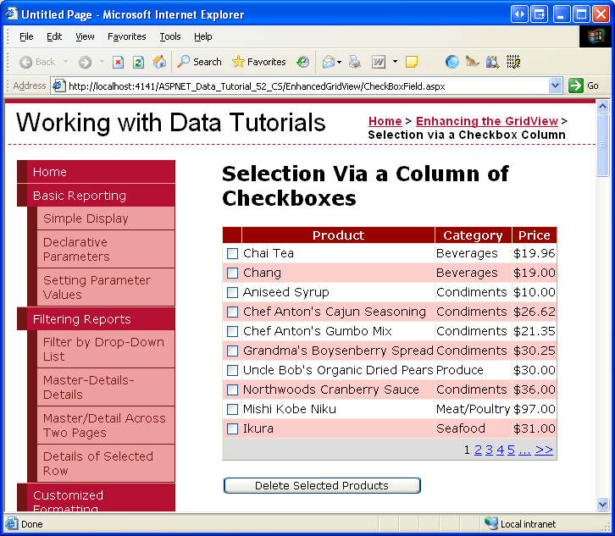Tick the Ikura product checkbox
The width and height of the screenshot is (615, 536).
(232, 428)
